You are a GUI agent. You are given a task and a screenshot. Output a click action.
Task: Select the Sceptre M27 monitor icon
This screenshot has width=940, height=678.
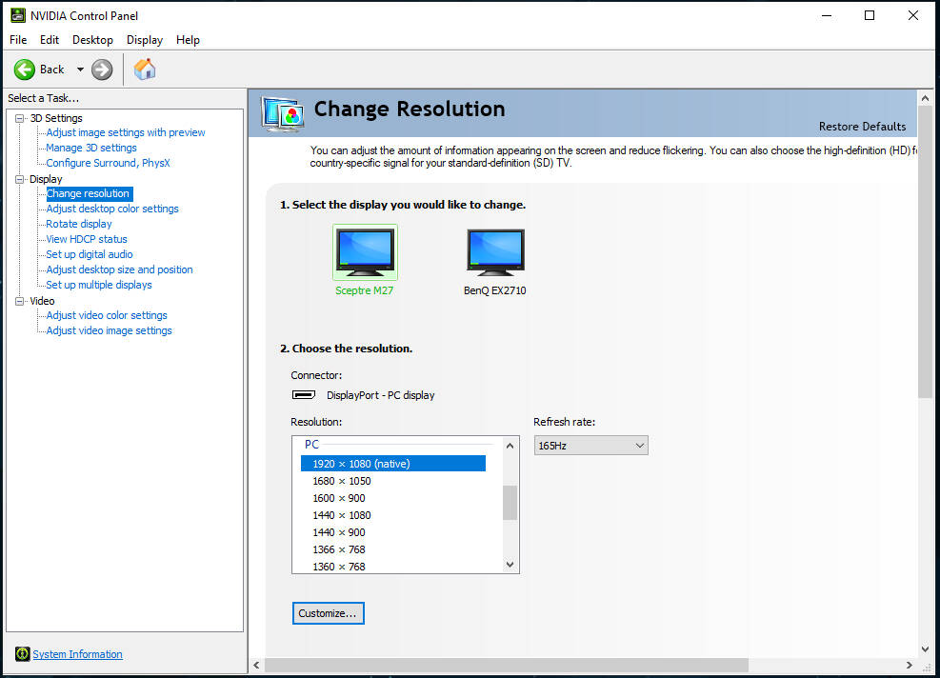pyautogui.click(x=365, y=252)
